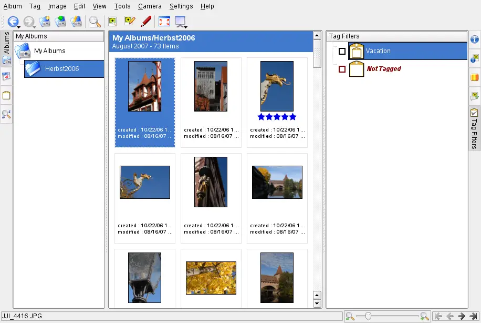The image size is (481, 323).
Task: Click the zoom out magnifier in status bar
Action: point(350,316)
